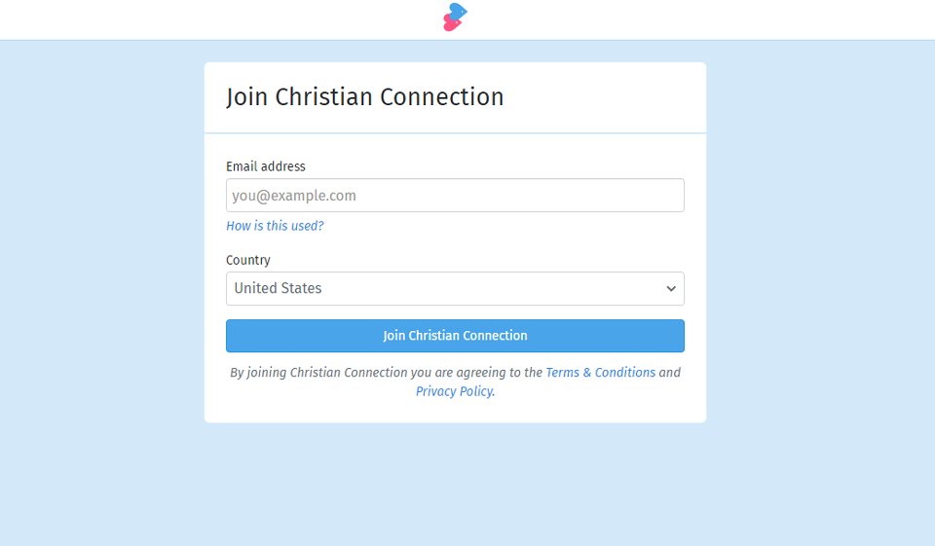Click the Country dropdown chevron arrow
The image size is (935, 546).
coord(670,289)
